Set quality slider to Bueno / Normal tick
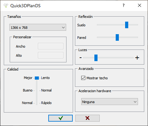 pyautogui.click(x=37, y=91)
